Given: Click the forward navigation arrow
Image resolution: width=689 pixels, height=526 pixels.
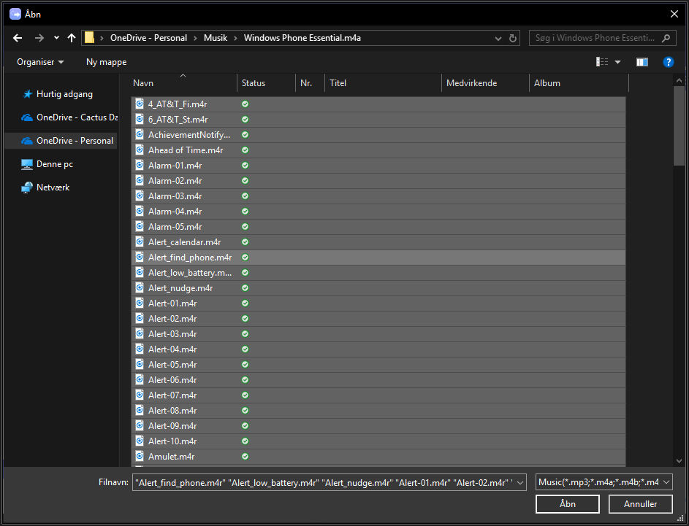Looking at the screenshot, I should [x=39, y=38].
